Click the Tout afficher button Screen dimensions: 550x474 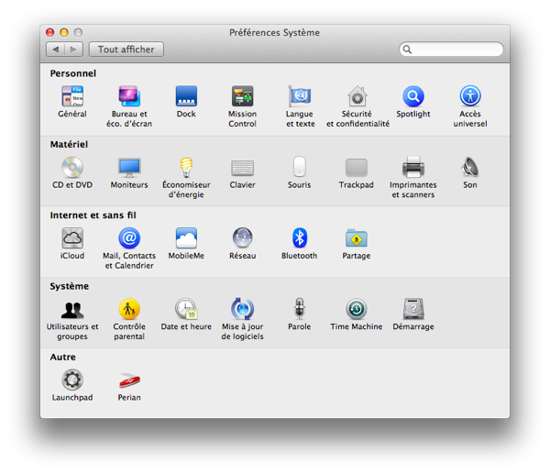click(127, 50)
